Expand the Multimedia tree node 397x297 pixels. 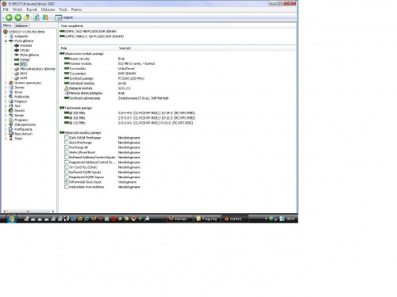tap(6, 97)
